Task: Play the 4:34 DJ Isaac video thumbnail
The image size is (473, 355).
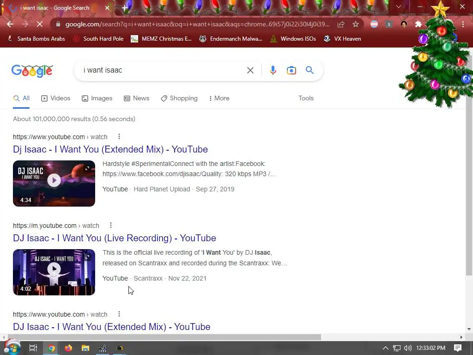Action: click(x=54, y=183)
